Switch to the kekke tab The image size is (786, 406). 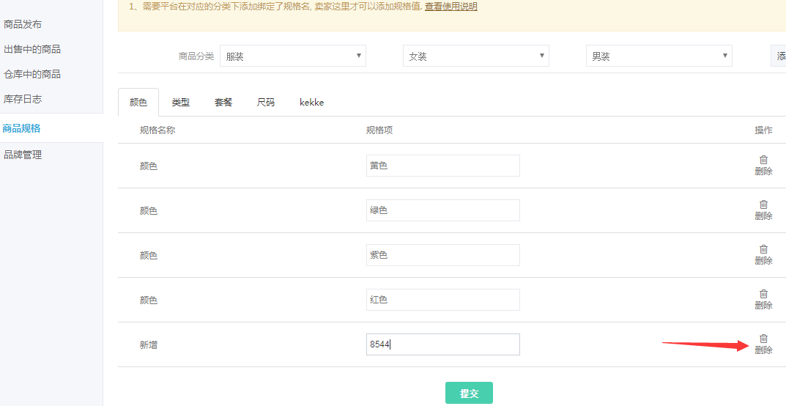tap(311, 103)
